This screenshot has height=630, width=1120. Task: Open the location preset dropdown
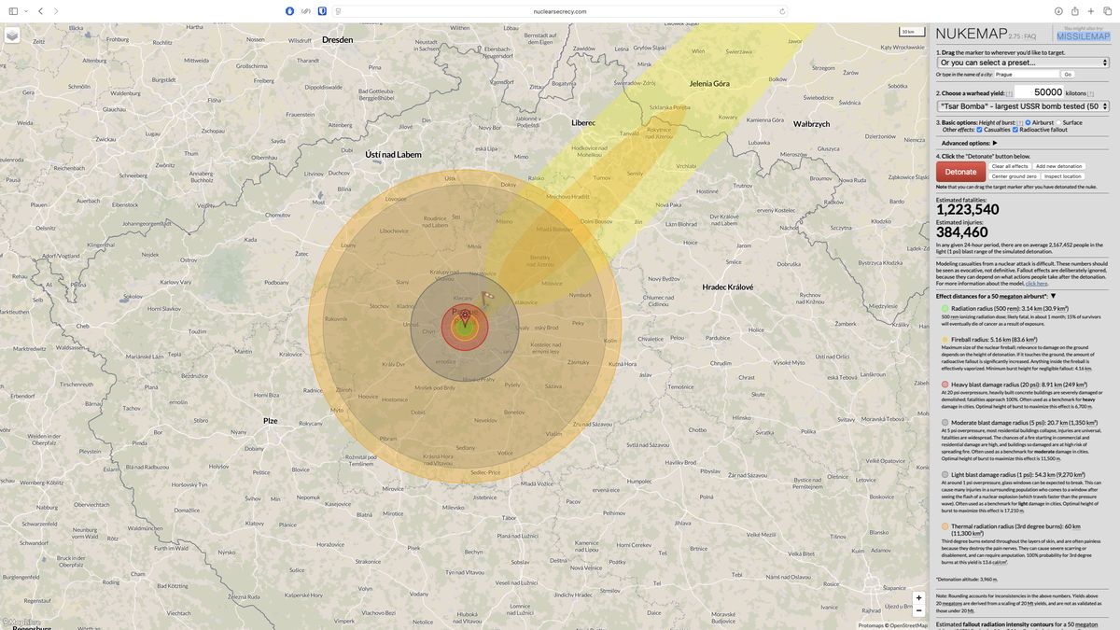(1023, 63)
